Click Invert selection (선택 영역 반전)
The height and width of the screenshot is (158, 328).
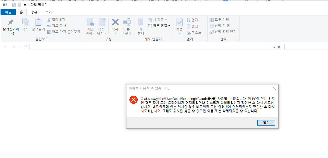223,32
